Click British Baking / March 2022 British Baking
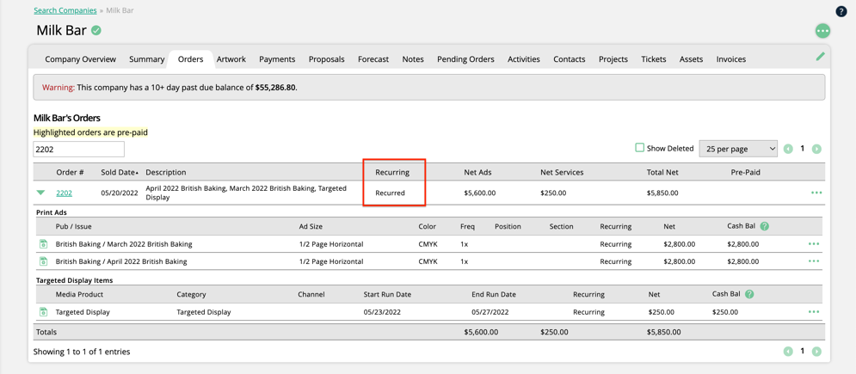Viewport: 856px width, 374px height. (124, 244)
